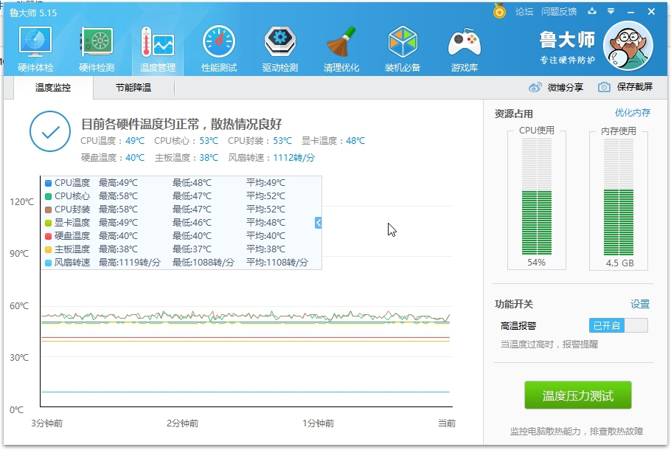Start 温度压力测试 stress test
Screen dimensions: 671x450
(x=577, y=395)
